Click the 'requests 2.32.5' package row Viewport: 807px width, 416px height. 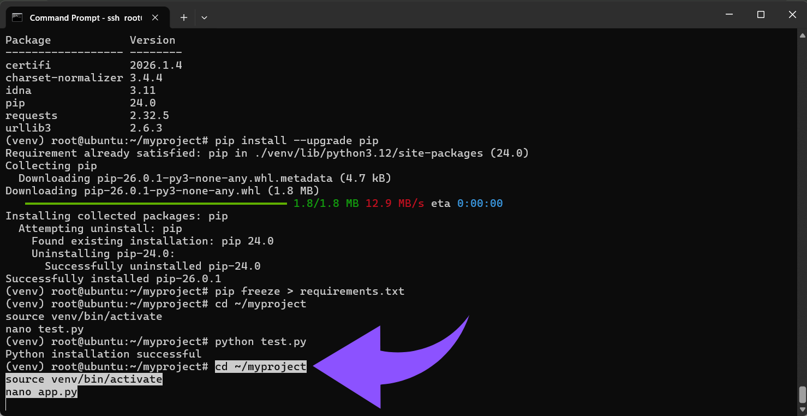click(x=87, y=115)
